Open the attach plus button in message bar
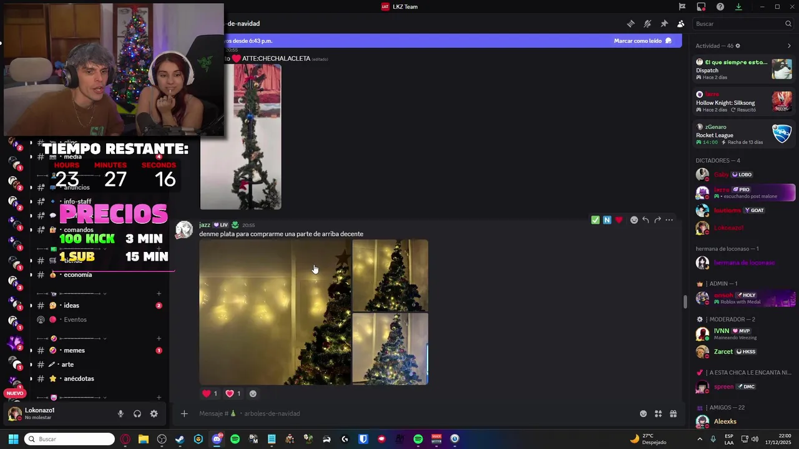This screenshot has height=449, width=799. tap(184, 413)
